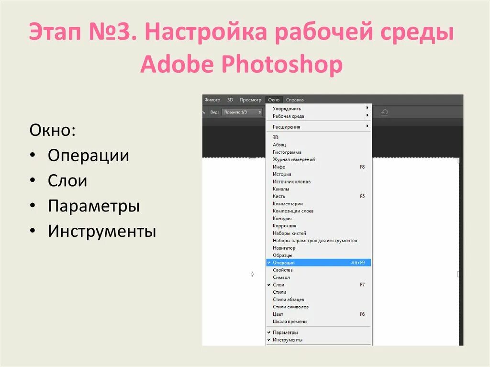The width and height of the screenshot is (490, 367).
Task: Uncheck the highlighted Операции entry
Action: [x=319, y=263]
